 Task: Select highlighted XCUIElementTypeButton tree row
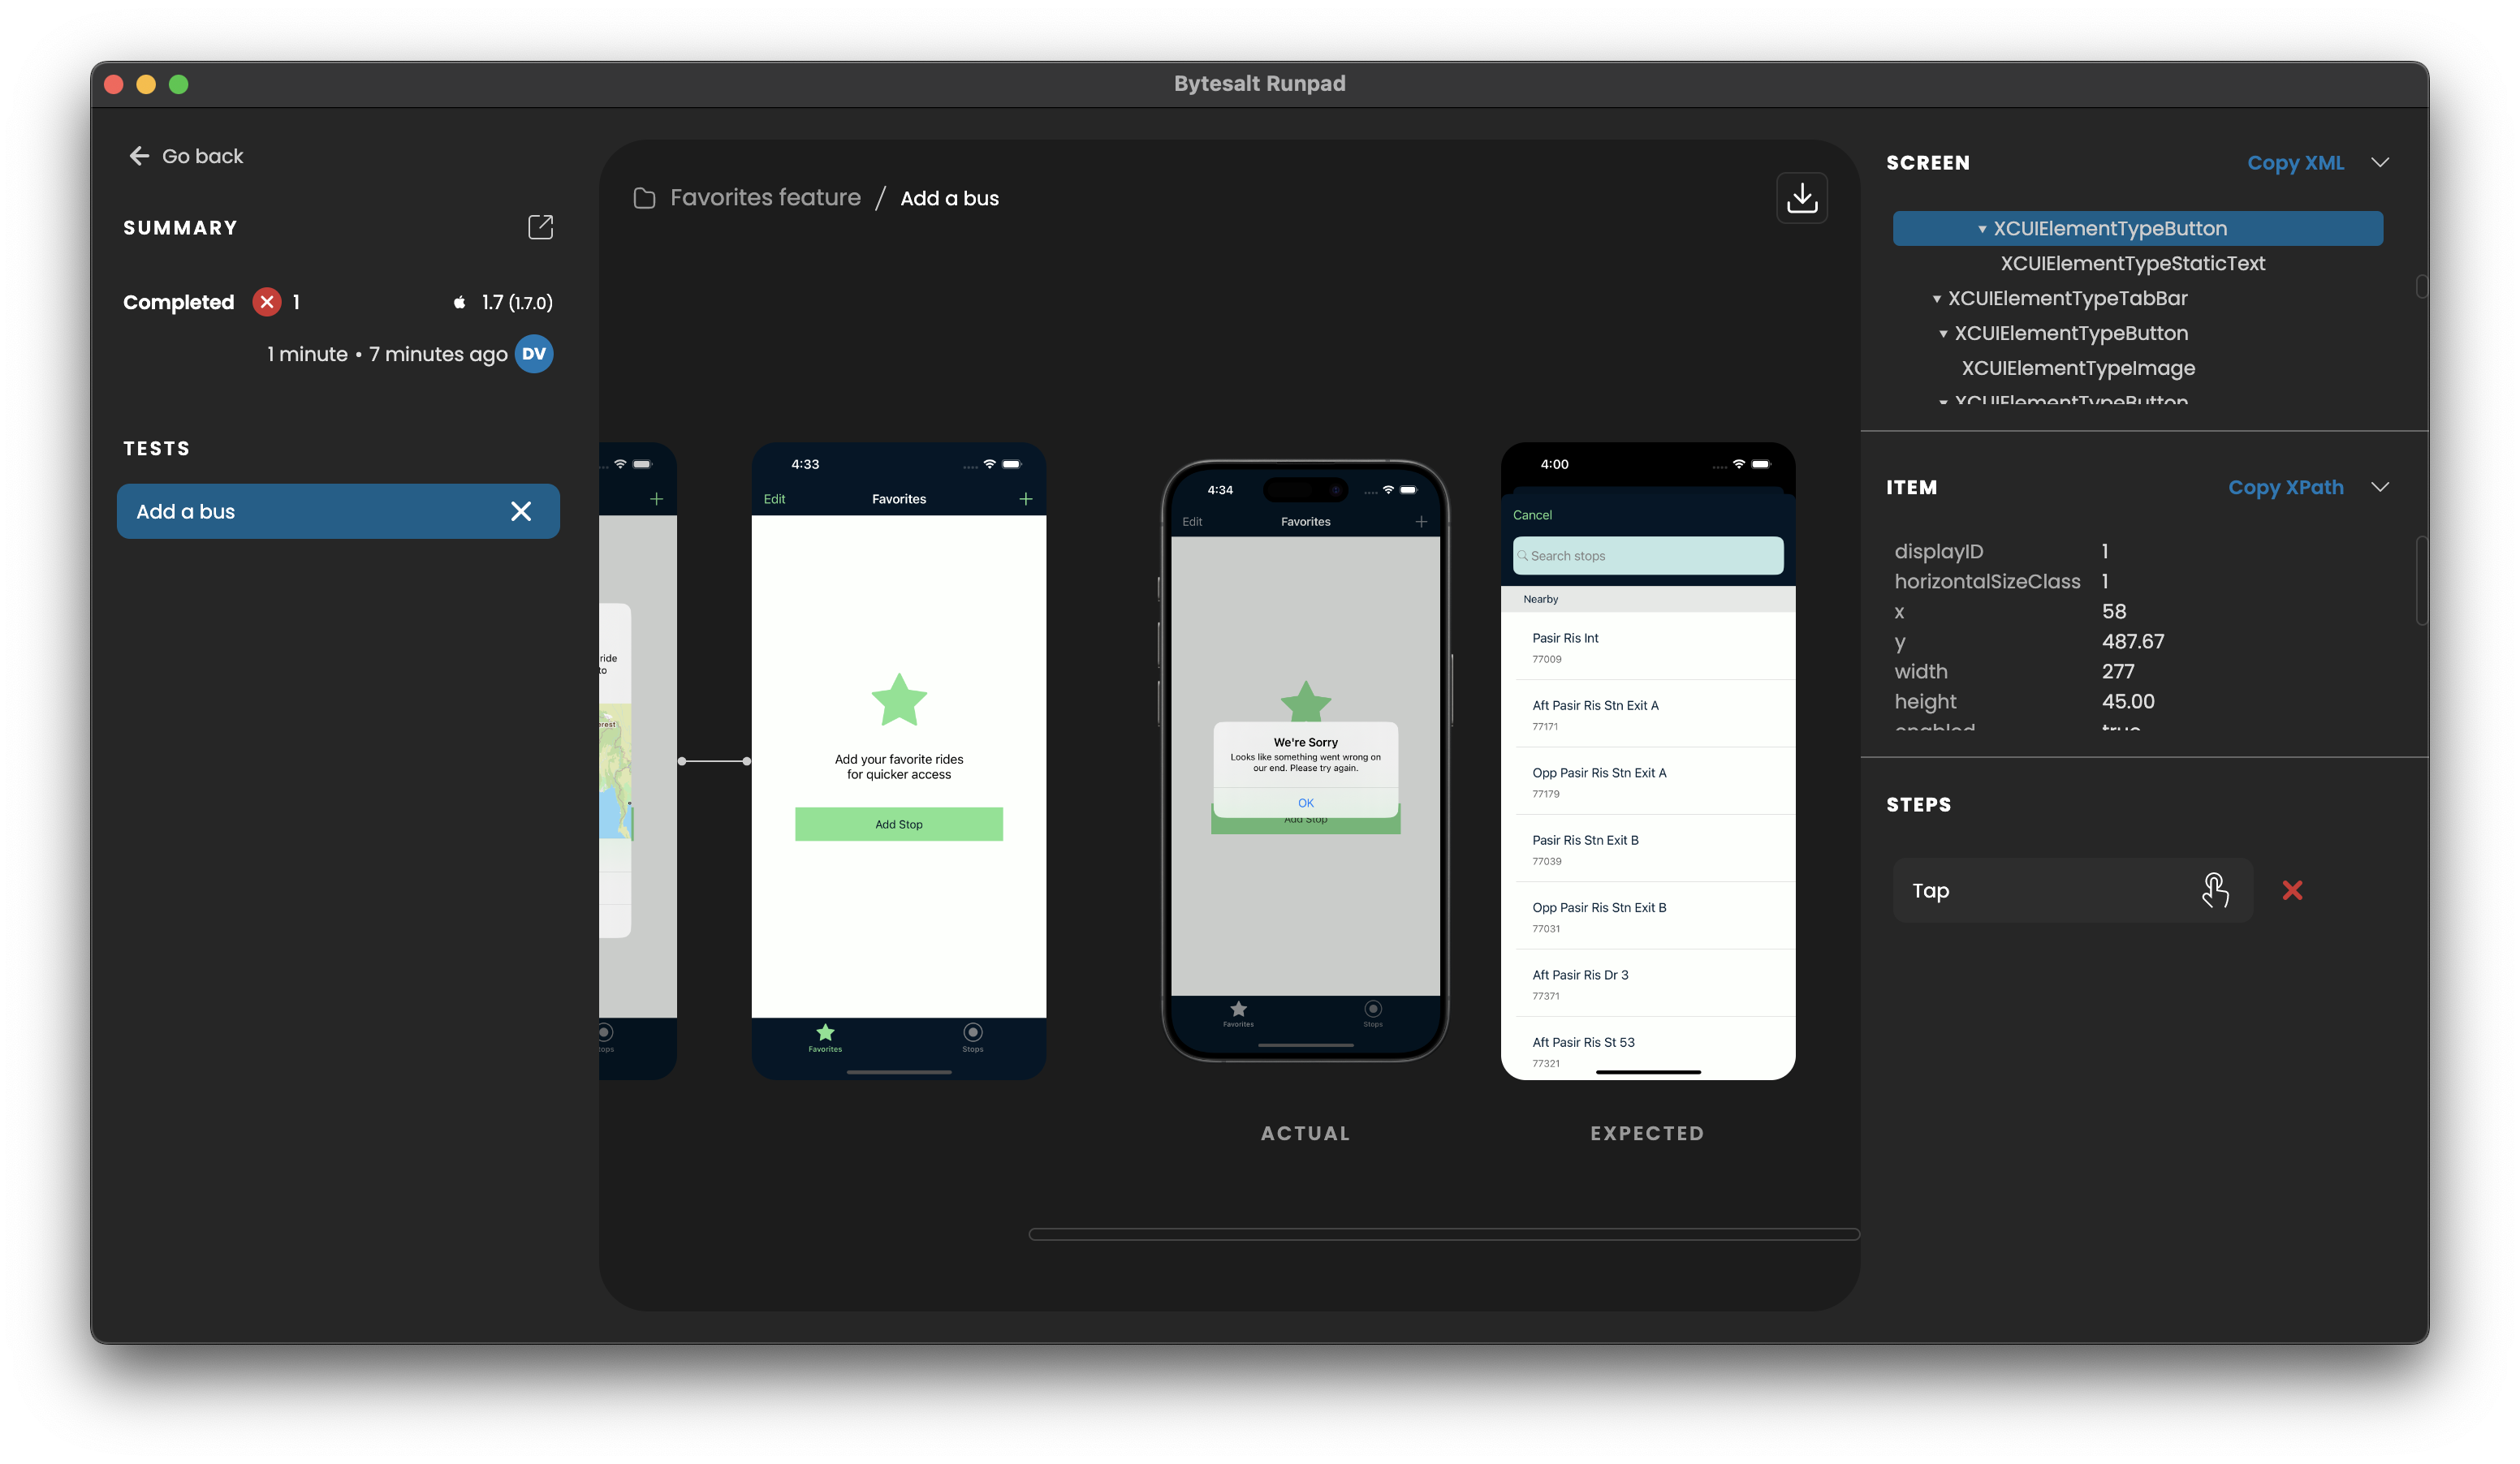point(2137,229)
